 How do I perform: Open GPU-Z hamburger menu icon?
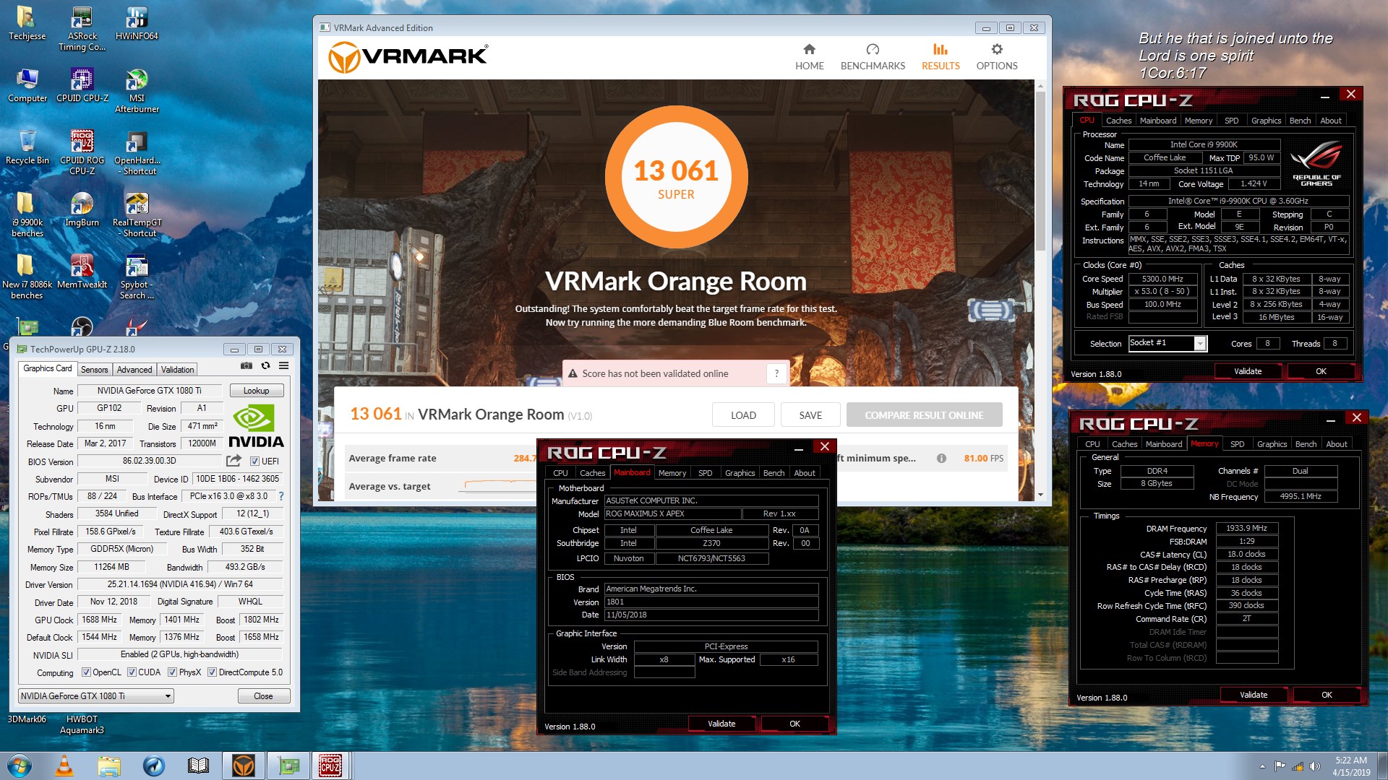284,366
